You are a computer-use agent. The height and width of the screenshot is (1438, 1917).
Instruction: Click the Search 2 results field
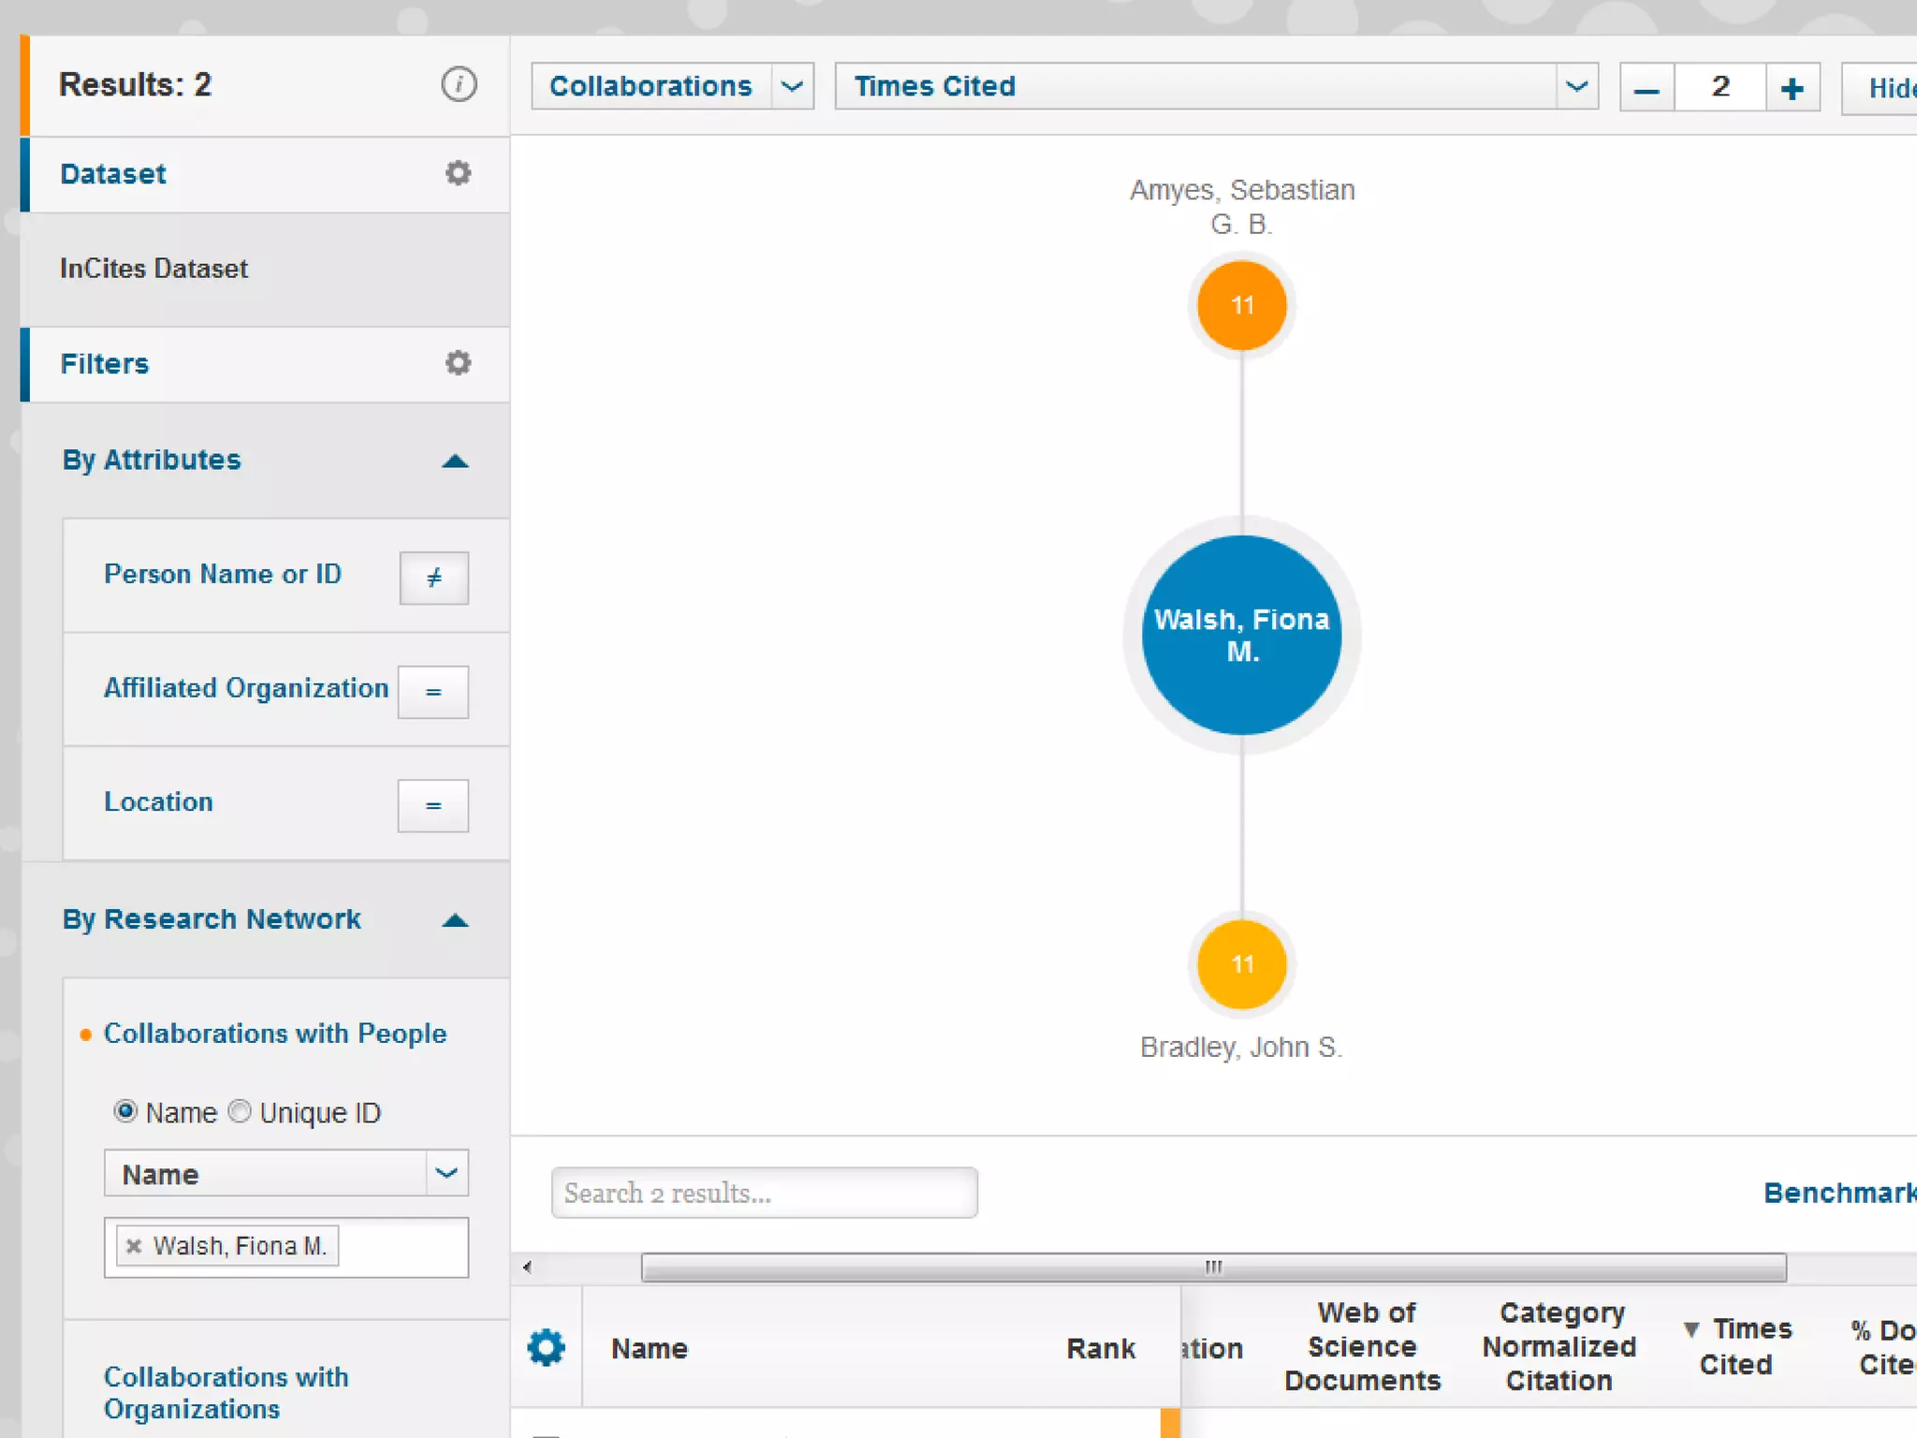click(764, 1193)
